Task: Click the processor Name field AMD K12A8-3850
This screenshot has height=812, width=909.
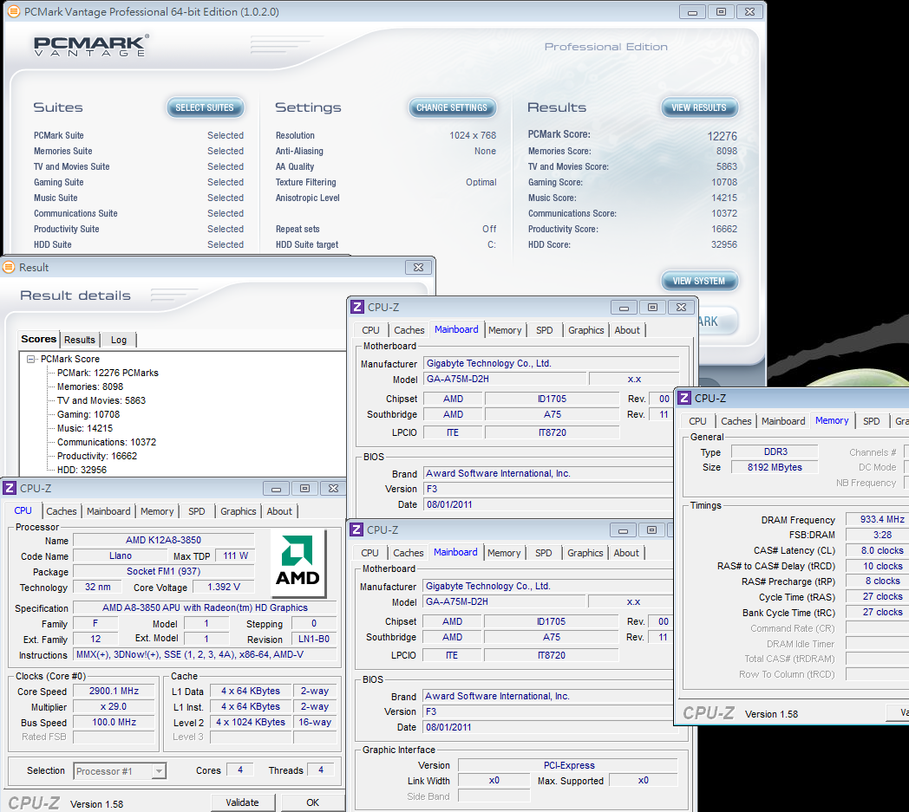Action: coord(163,540)
